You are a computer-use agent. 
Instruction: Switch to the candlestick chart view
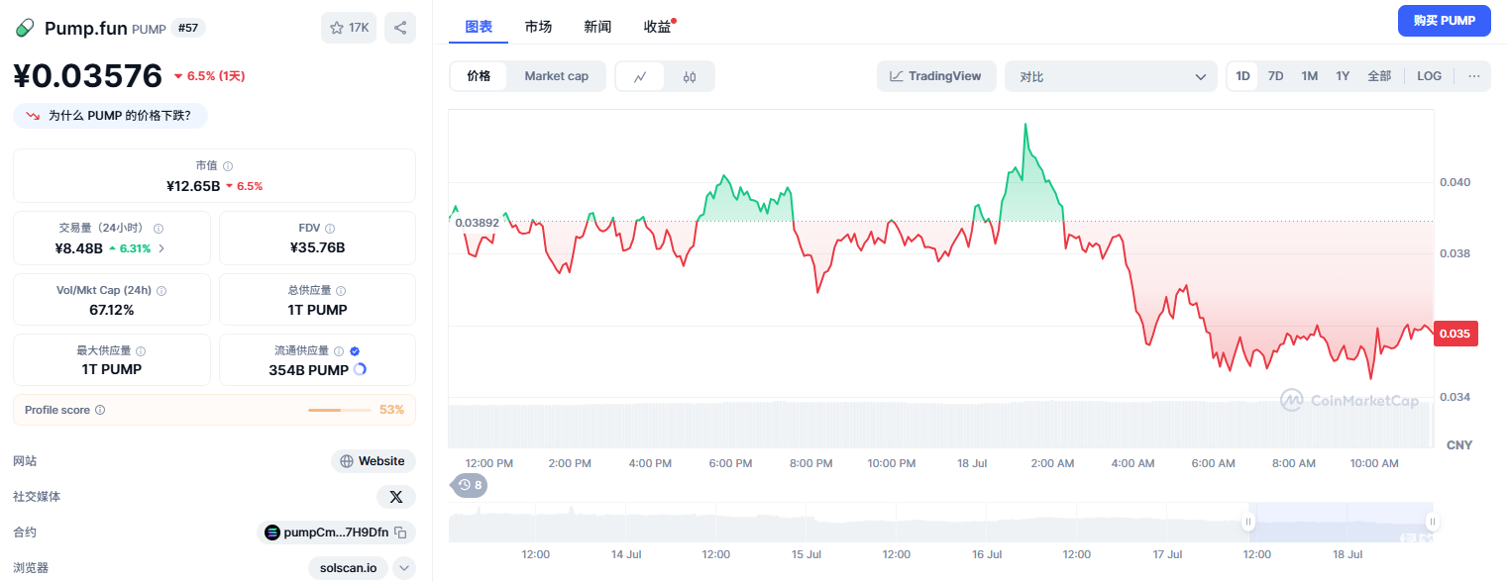click(690, 76)
